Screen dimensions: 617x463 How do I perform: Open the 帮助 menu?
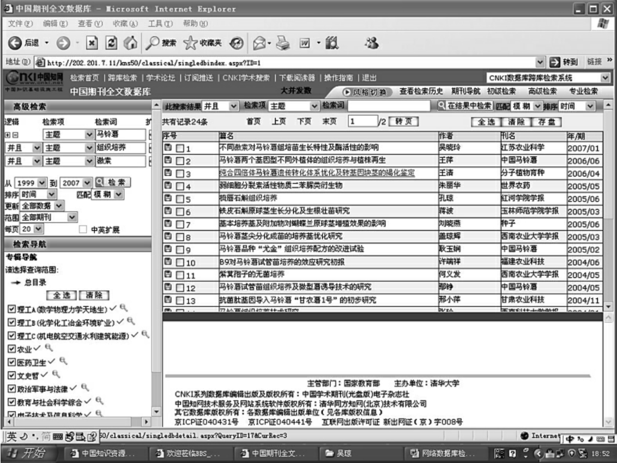click(x=195, y=23)
